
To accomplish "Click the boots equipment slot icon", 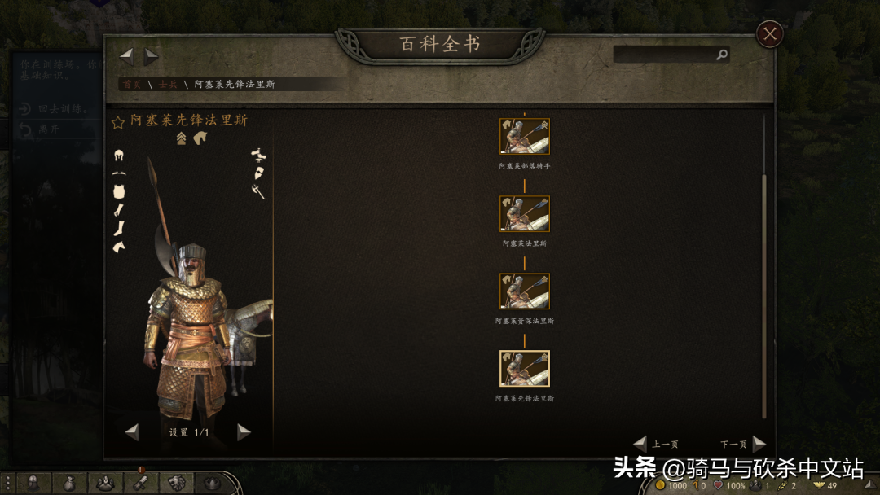I will coord(119,228).
